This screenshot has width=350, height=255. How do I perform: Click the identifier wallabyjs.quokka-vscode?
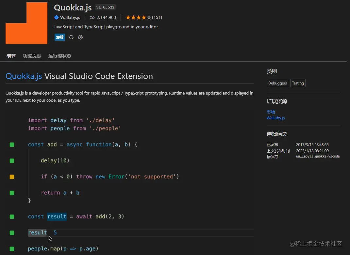(318, 156)
